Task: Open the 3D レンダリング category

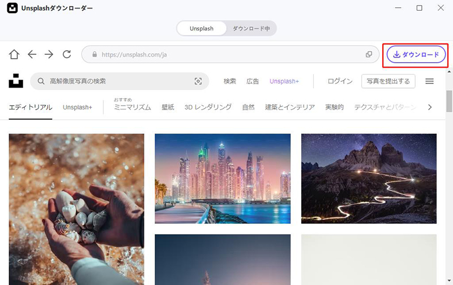Action: (208, 107)
